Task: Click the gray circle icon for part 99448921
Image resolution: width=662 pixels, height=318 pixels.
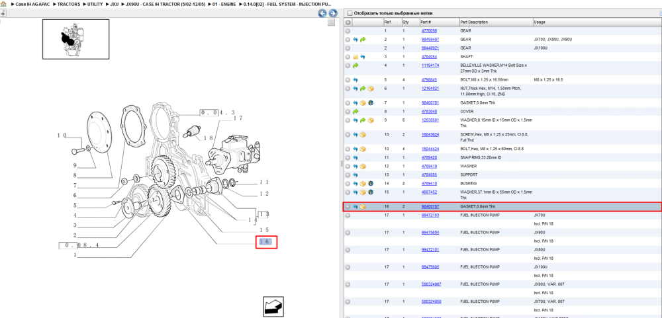Action: 348,48
